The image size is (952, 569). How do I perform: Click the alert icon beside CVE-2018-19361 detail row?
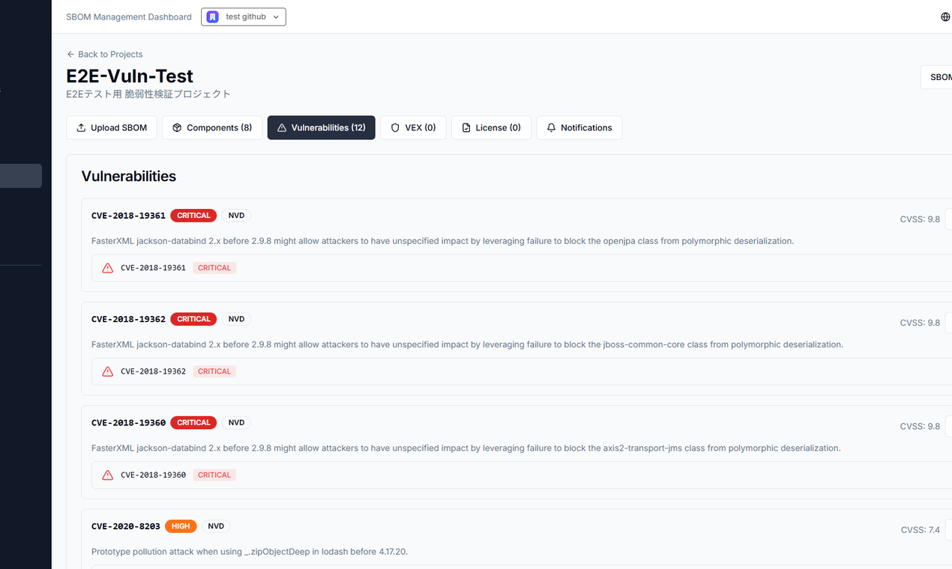pyautogui.click(x=106, y=267)
